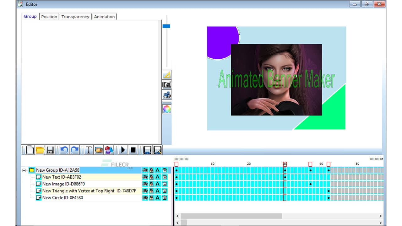Select the Add Text tool
Viewport: 402px width, 226px height.
coord(88,150)
